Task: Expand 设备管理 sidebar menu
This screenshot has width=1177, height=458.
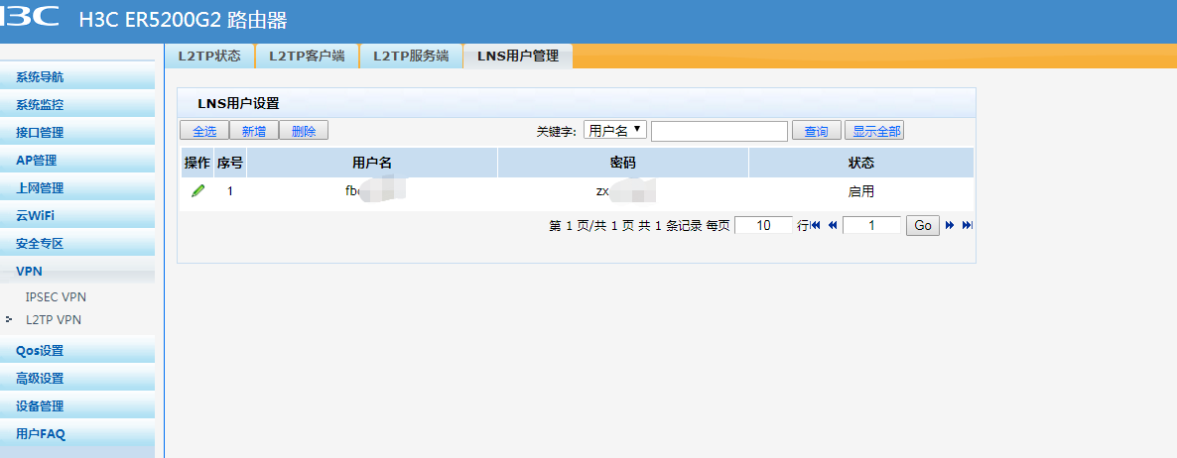Action: tap(77, 405)
